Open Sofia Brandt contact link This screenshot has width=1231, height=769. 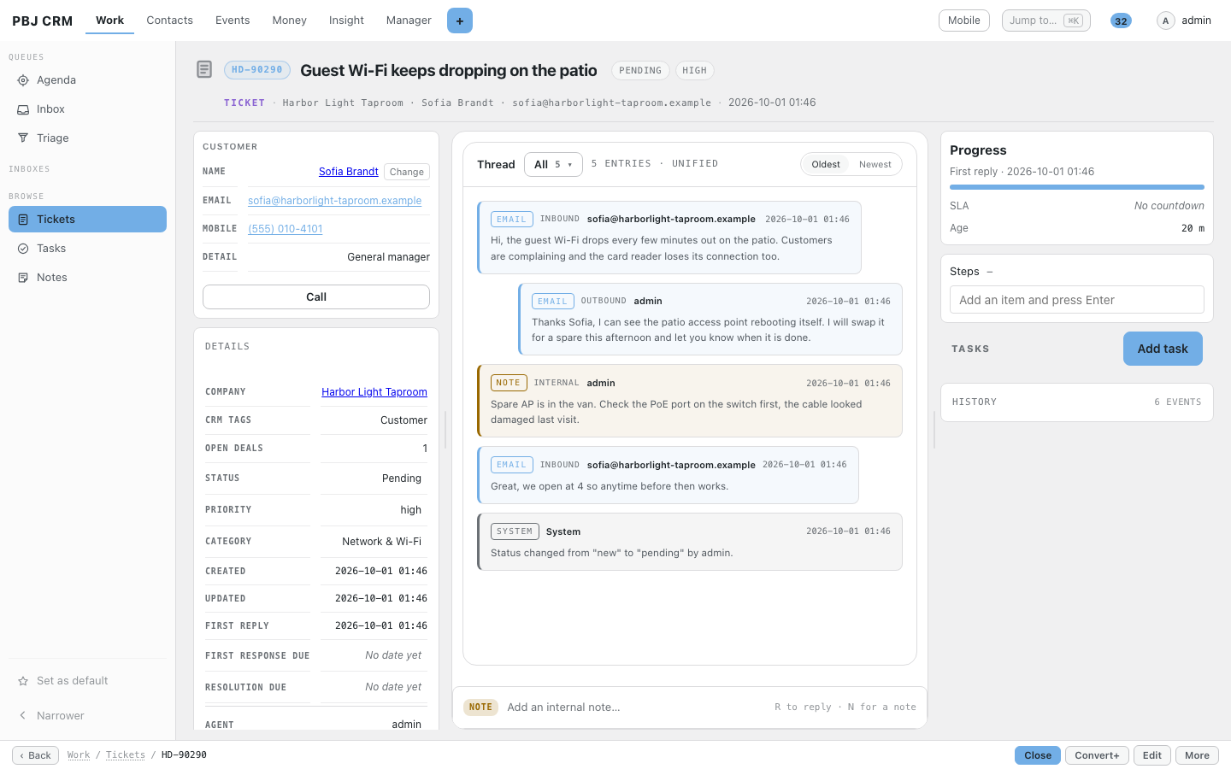tap(349, 172)
